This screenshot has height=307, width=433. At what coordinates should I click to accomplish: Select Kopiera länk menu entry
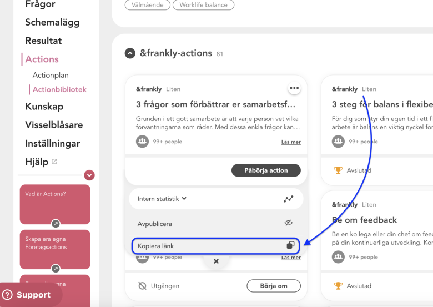(x=216, y=246)
